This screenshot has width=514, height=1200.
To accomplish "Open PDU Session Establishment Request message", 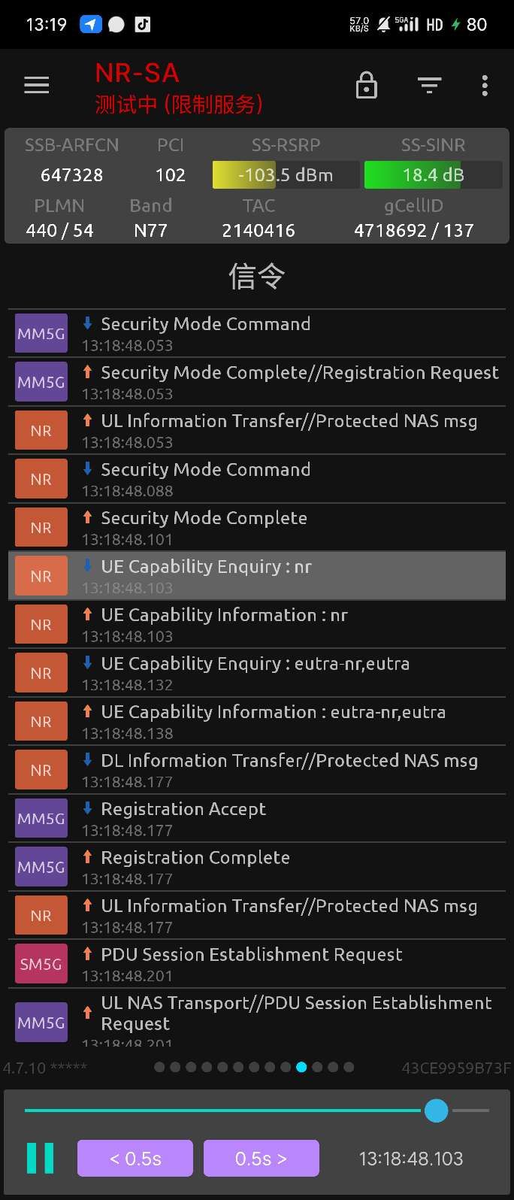I will click(252, 955).
